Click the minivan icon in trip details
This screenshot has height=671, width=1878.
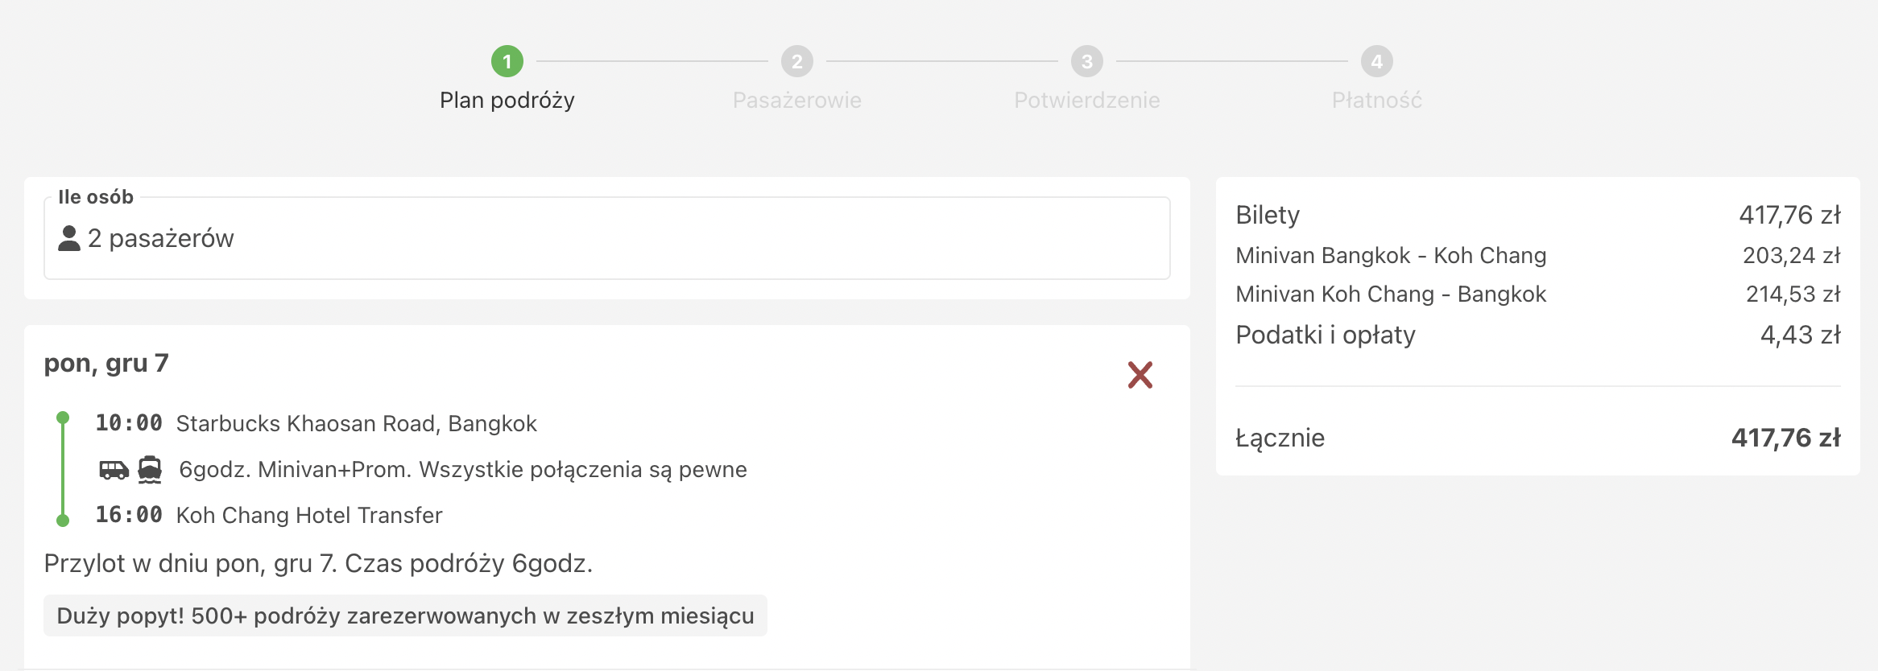(114, 469)
